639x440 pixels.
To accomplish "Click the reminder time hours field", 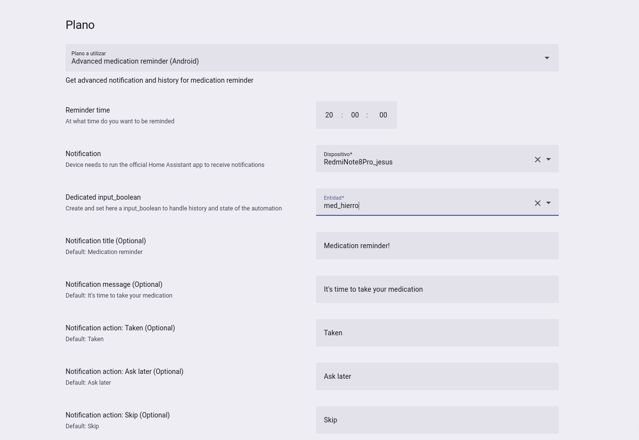I will (x=329, y=115).
